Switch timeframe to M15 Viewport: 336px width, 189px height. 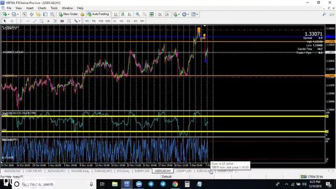(x=101, y=21)
